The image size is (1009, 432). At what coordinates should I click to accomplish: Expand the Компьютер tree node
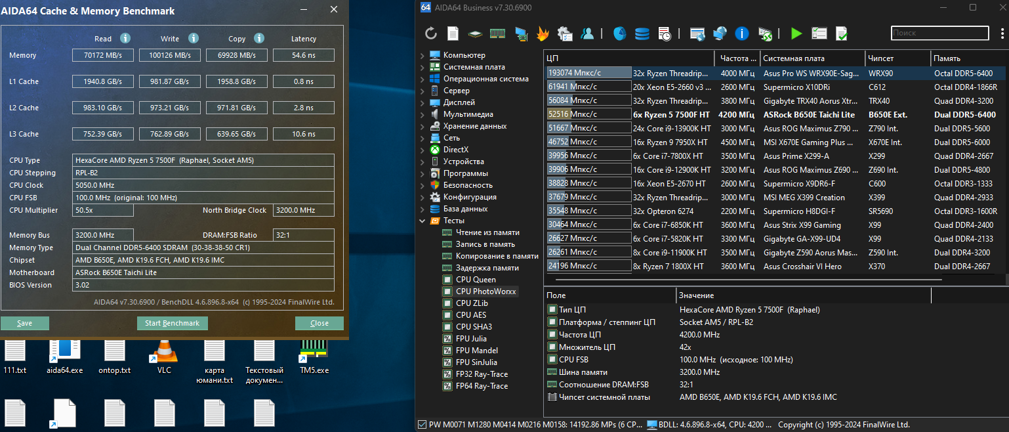[x=422, y=56]
